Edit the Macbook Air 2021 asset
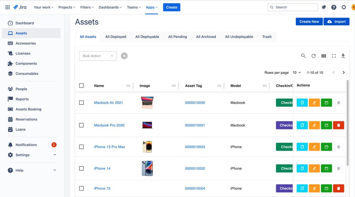 pos(314,102)
